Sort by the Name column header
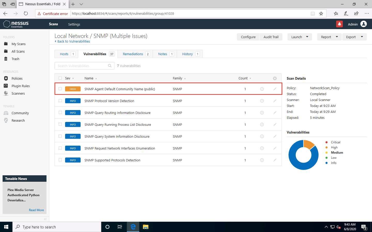The height and width of the screenshot is (232, 372). tap(90, 78)
